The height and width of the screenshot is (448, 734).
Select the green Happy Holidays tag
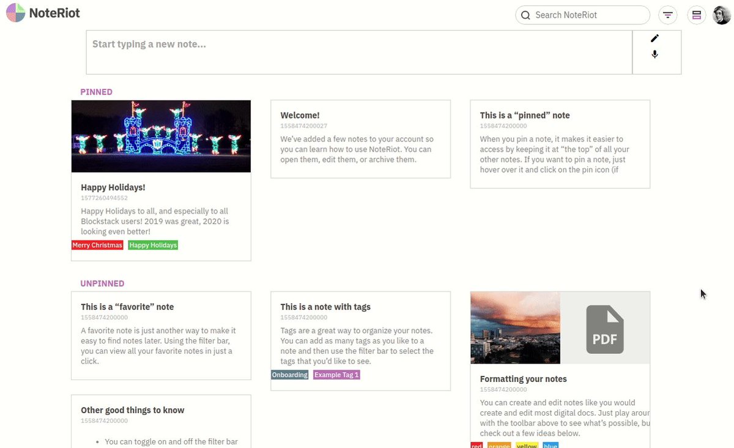(x=153, y=245)
